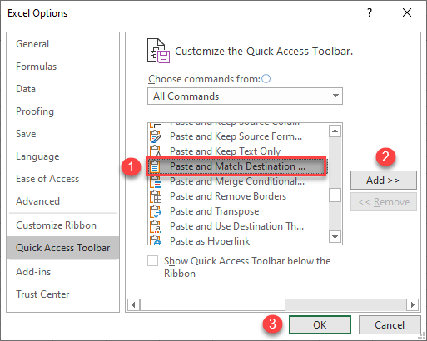Click the Paste and Remove Borders icon
The width and height of the screenshot is (427, 341).
(x=156, y=196)
